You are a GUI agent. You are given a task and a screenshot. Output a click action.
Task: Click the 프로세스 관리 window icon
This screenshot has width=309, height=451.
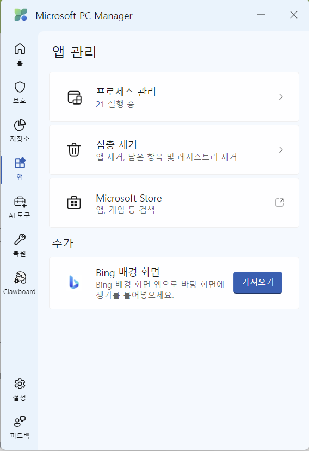(x=75, y=97)
